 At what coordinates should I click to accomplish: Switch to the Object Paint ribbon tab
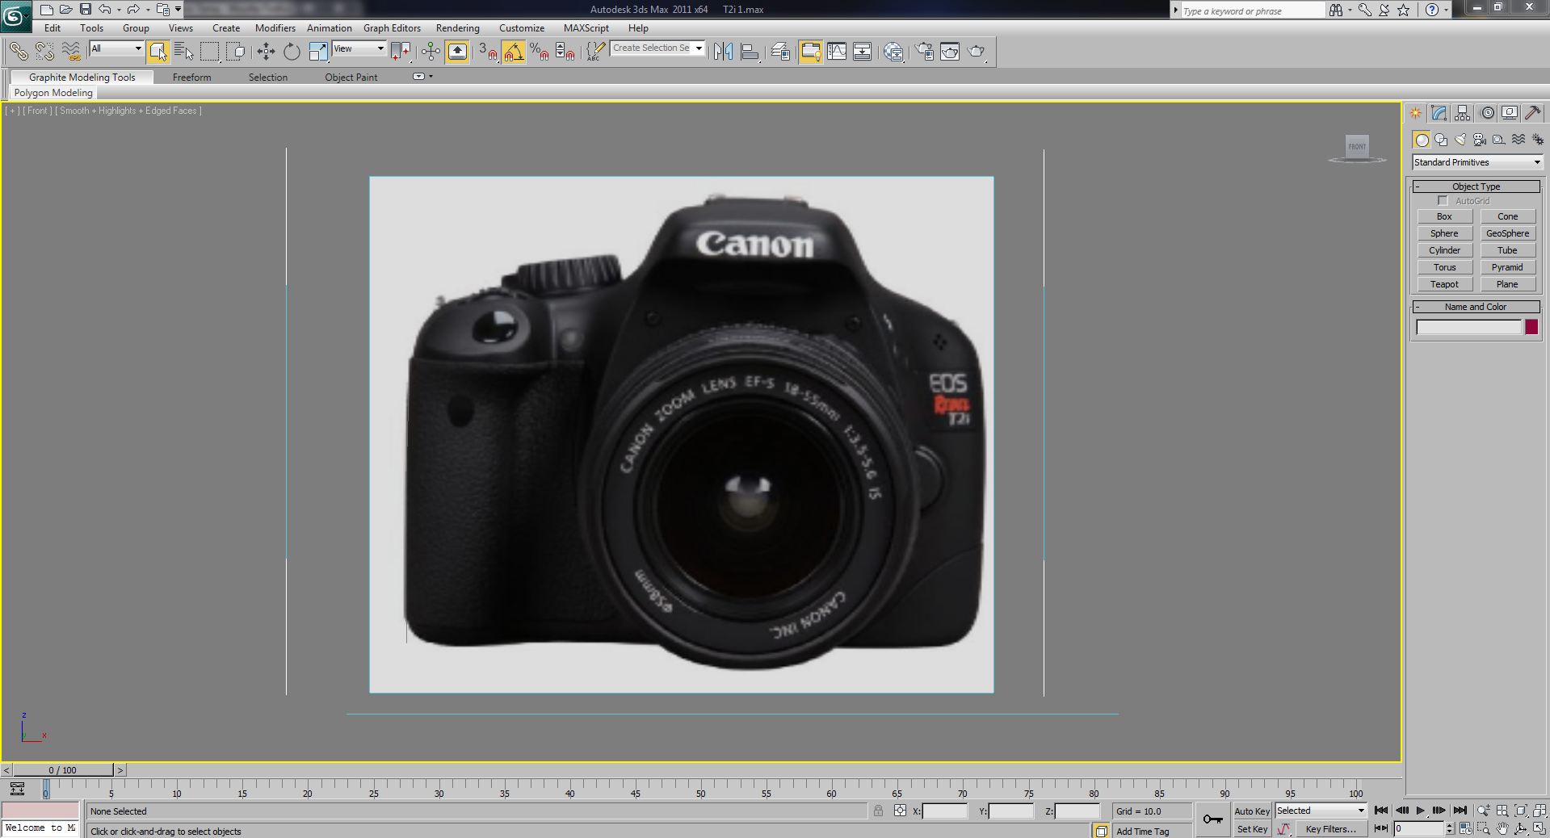(351, 78)
